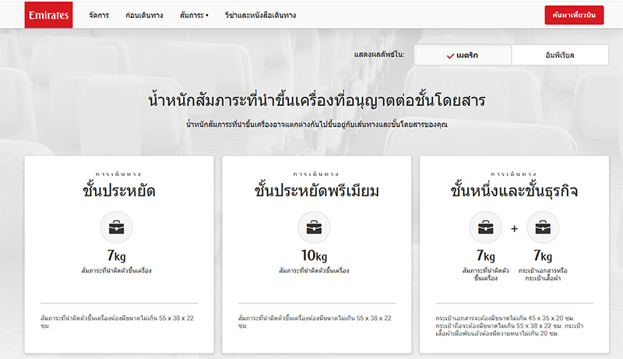Screen dimensions: 623x359
Task: Click the 10kg weight value
Action: click(x=314, y=255)
